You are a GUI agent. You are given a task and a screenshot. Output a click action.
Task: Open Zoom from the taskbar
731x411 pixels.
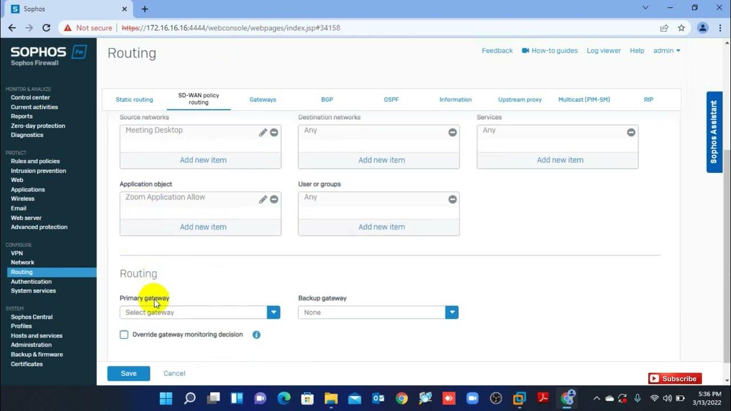click(x=472, y=398)
